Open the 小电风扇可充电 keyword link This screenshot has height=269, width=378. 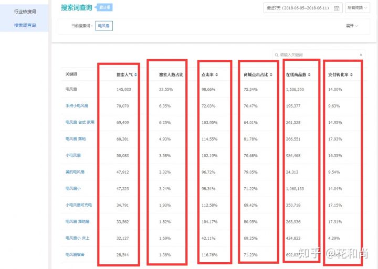[x=79, y=205]
